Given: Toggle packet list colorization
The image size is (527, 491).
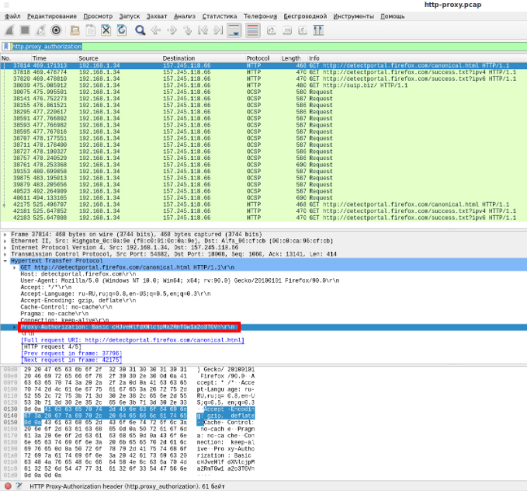Looking at the screenshot, I should [253, 30].
